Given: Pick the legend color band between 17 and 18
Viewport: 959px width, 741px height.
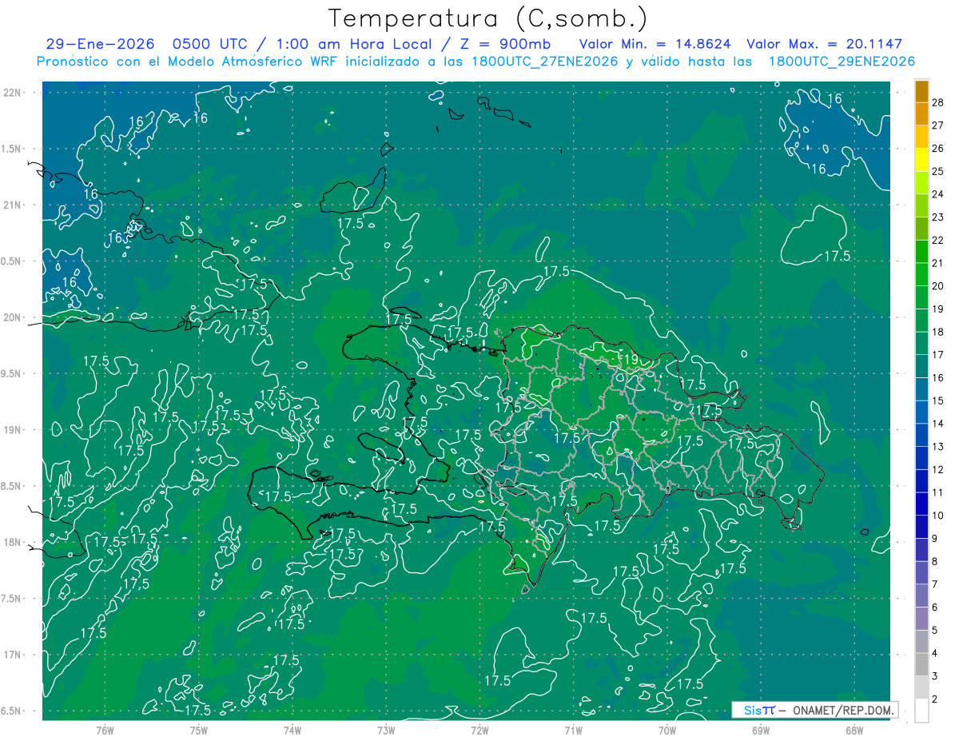Looking at the screenshot, I should coord(921,343).
